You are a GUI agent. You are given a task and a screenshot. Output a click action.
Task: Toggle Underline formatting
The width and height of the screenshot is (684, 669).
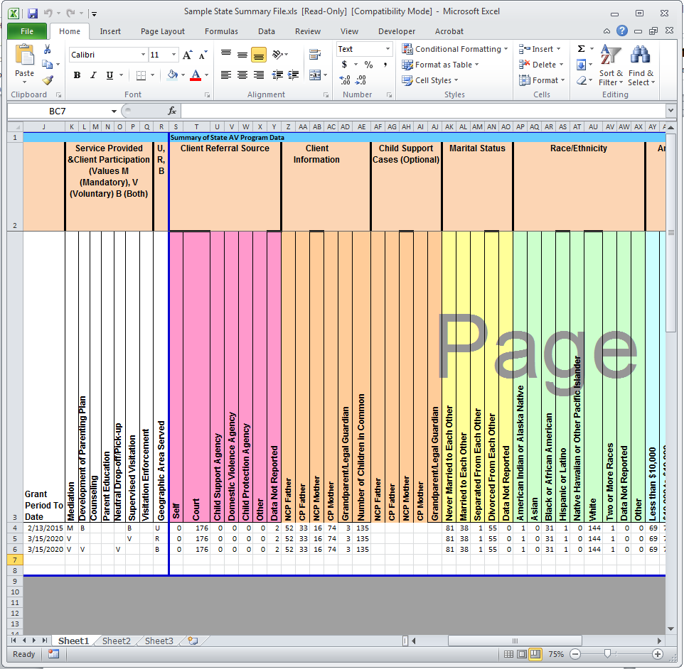click(x=109, y=75)
